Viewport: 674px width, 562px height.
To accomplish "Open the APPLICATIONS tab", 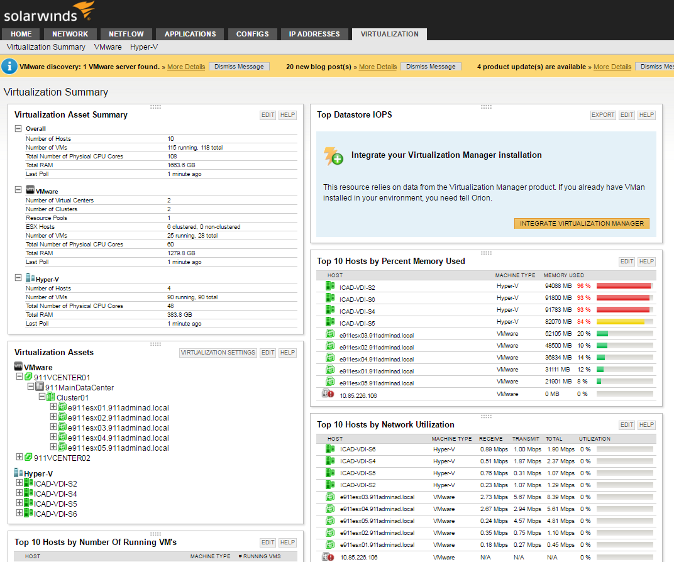I will 190,34.
